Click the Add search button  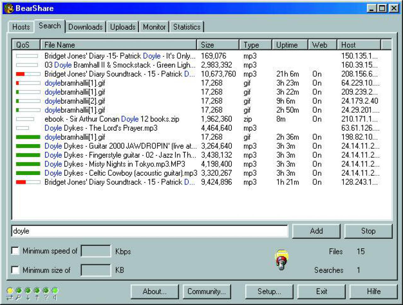[316, 231]
